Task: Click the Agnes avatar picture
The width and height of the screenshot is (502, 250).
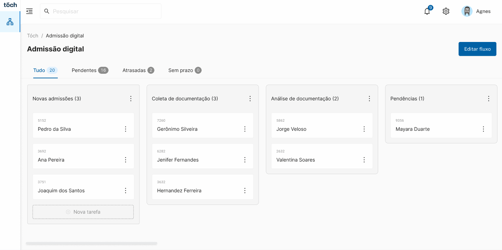Action: (467, 11)
